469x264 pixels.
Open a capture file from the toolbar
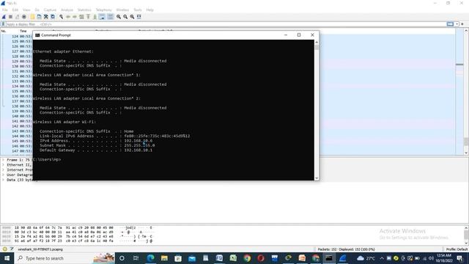(x=32, y=17)
